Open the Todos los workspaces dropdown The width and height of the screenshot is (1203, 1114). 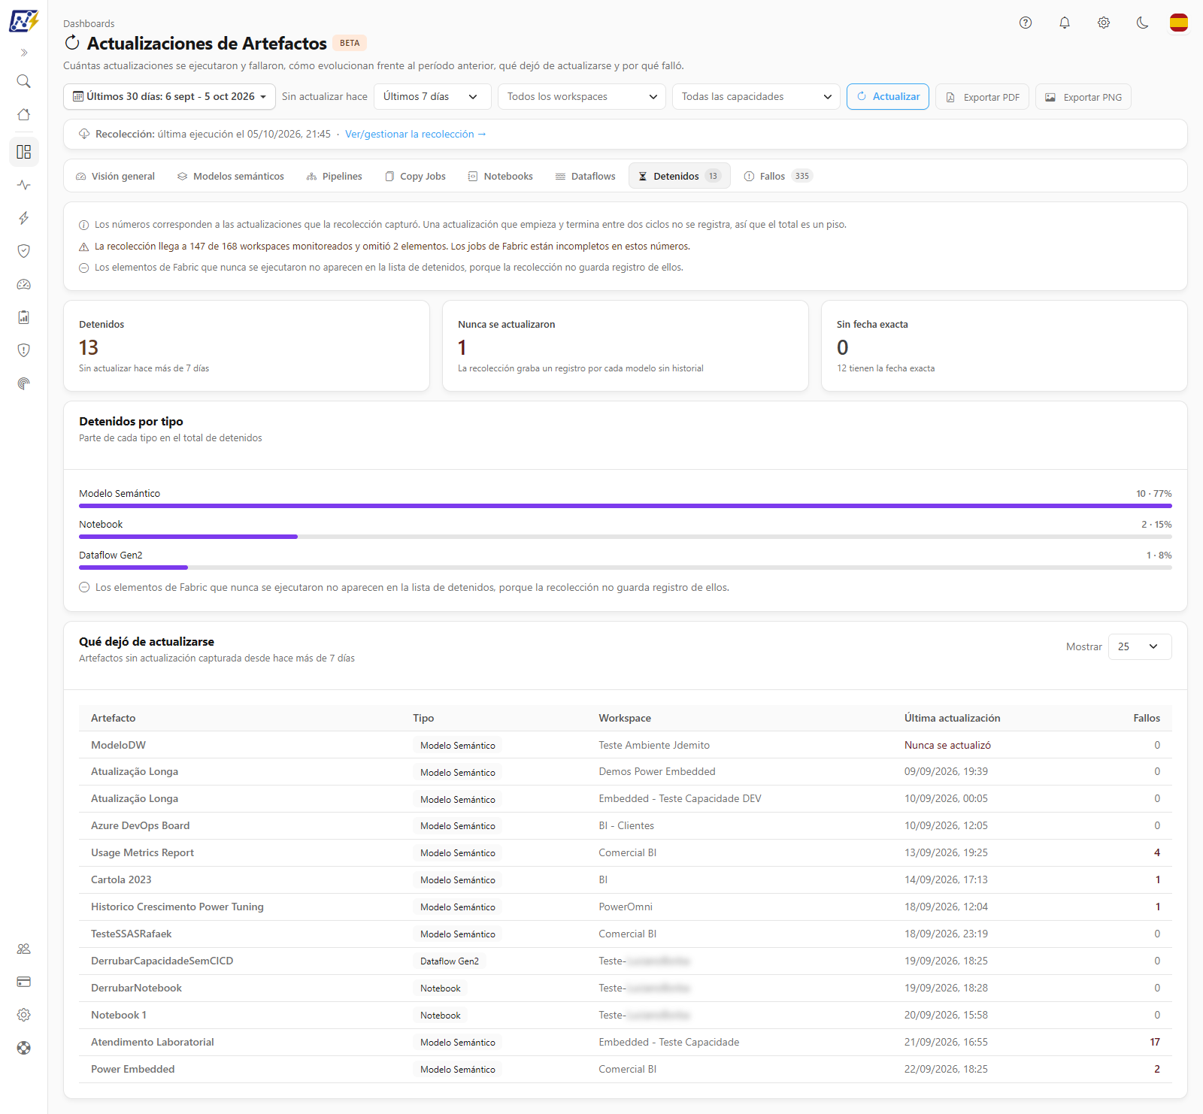582,96
